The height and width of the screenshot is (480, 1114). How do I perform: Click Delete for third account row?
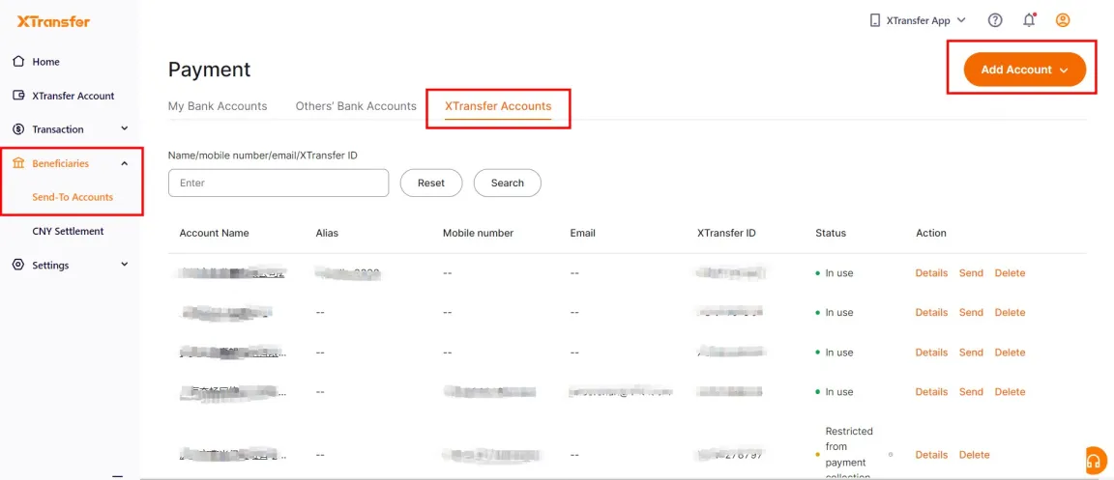point(1010,353)
